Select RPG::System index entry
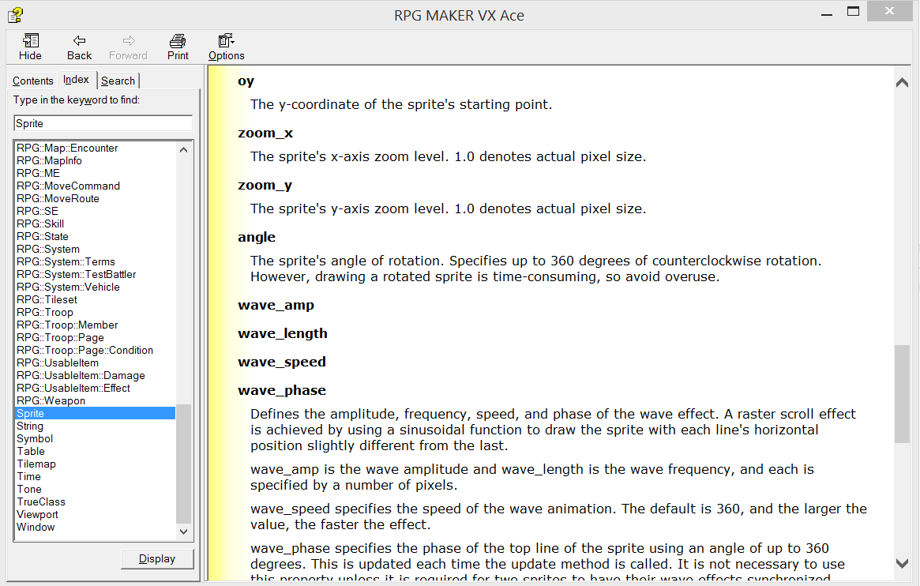The height and width of the screenshot is (586, 920). click(48, 250)
